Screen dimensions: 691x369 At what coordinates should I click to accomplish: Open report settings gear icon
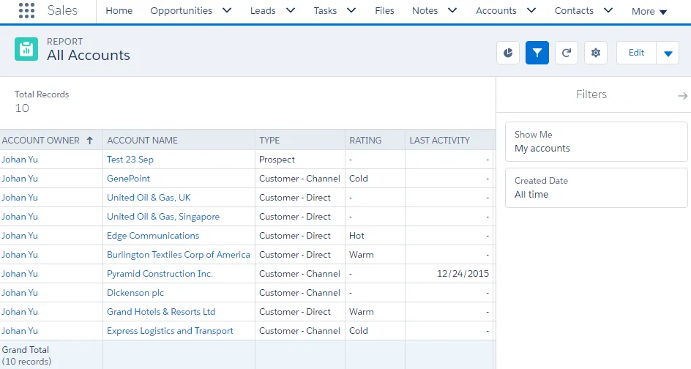tap(596, 53)
